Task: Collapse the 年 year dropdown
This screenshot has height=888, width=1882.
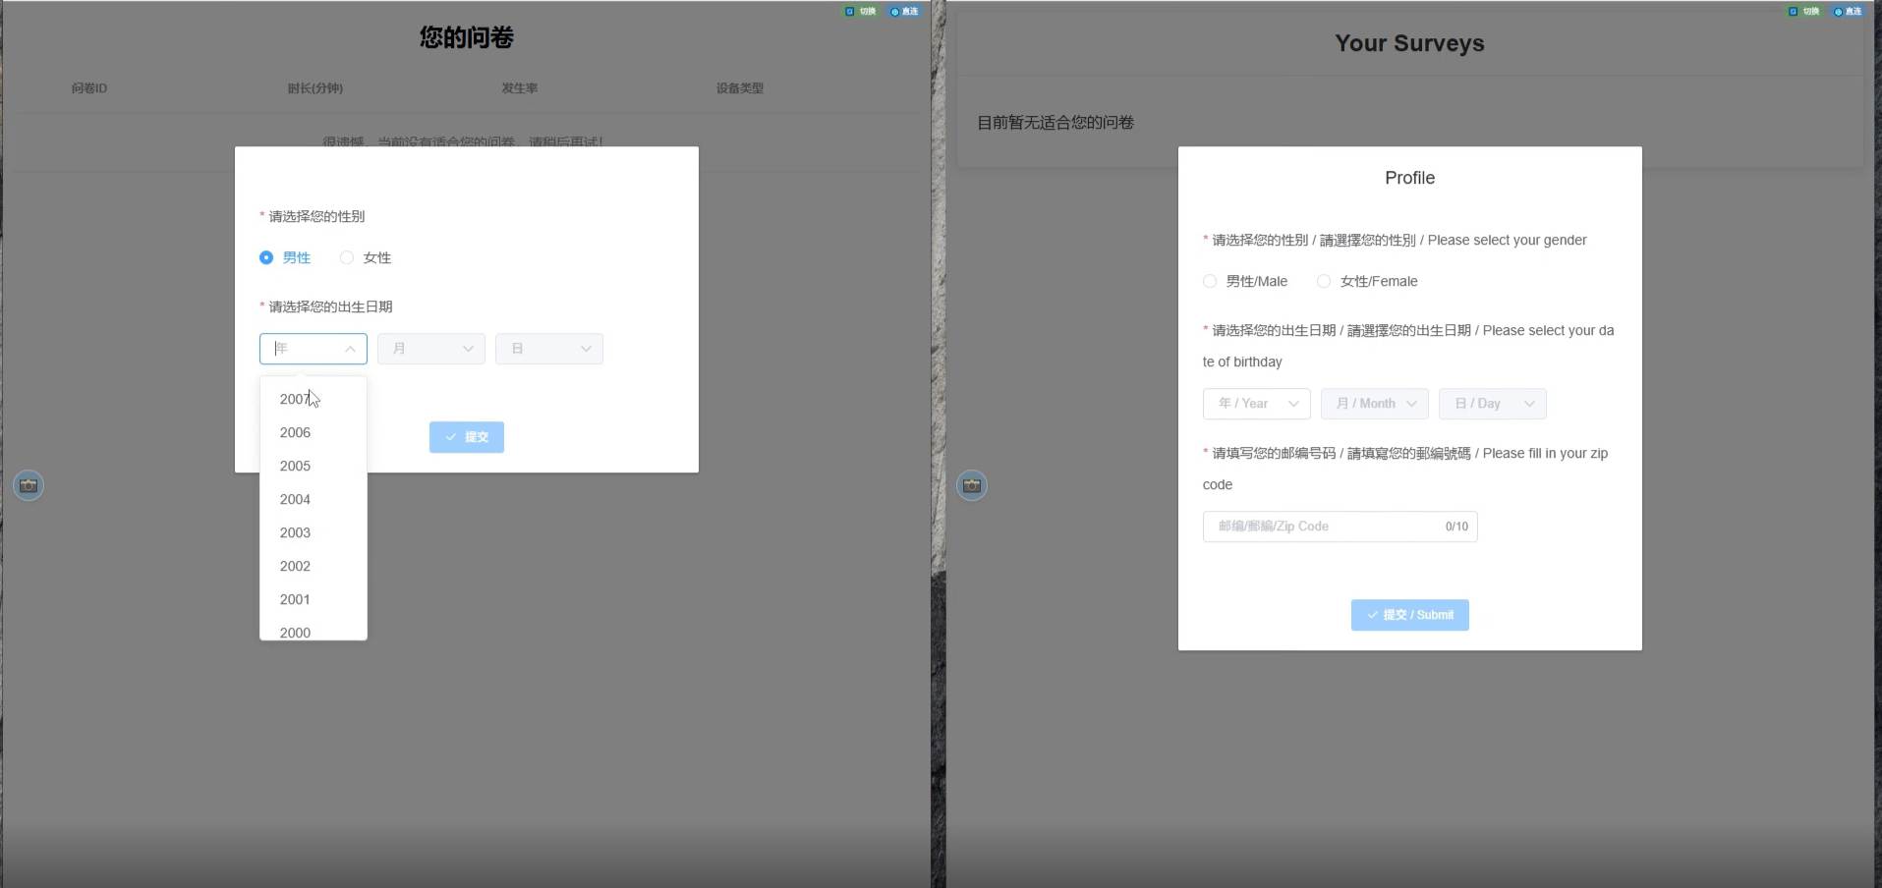Action: [x=314, y=349]
